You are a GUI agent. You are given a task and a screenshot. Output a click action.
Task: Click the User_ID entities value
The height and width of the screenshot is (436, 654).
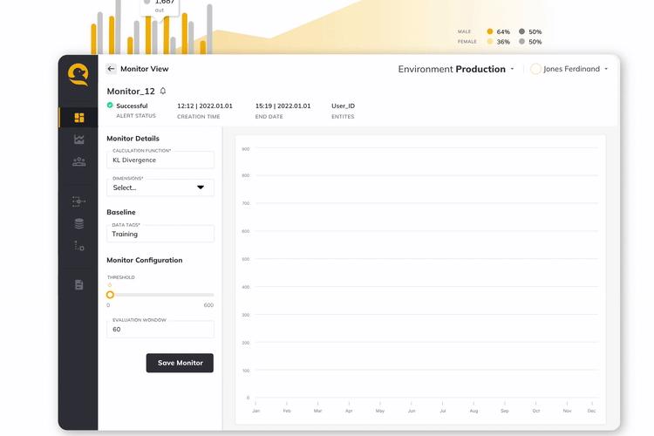point(343,106)
